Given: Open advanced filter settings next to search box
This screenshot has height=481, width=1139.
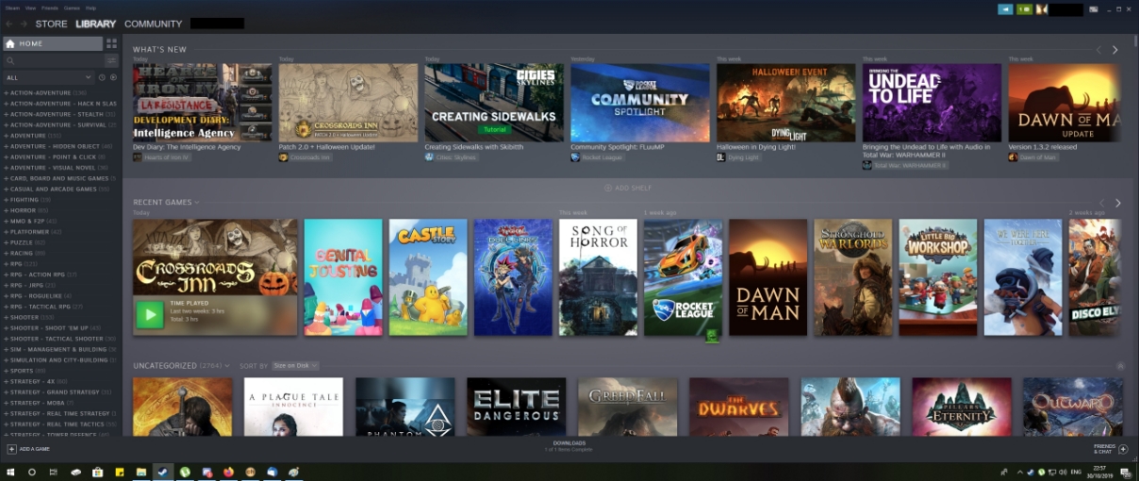Looking at the screenshot, I should tap(111, 60).
